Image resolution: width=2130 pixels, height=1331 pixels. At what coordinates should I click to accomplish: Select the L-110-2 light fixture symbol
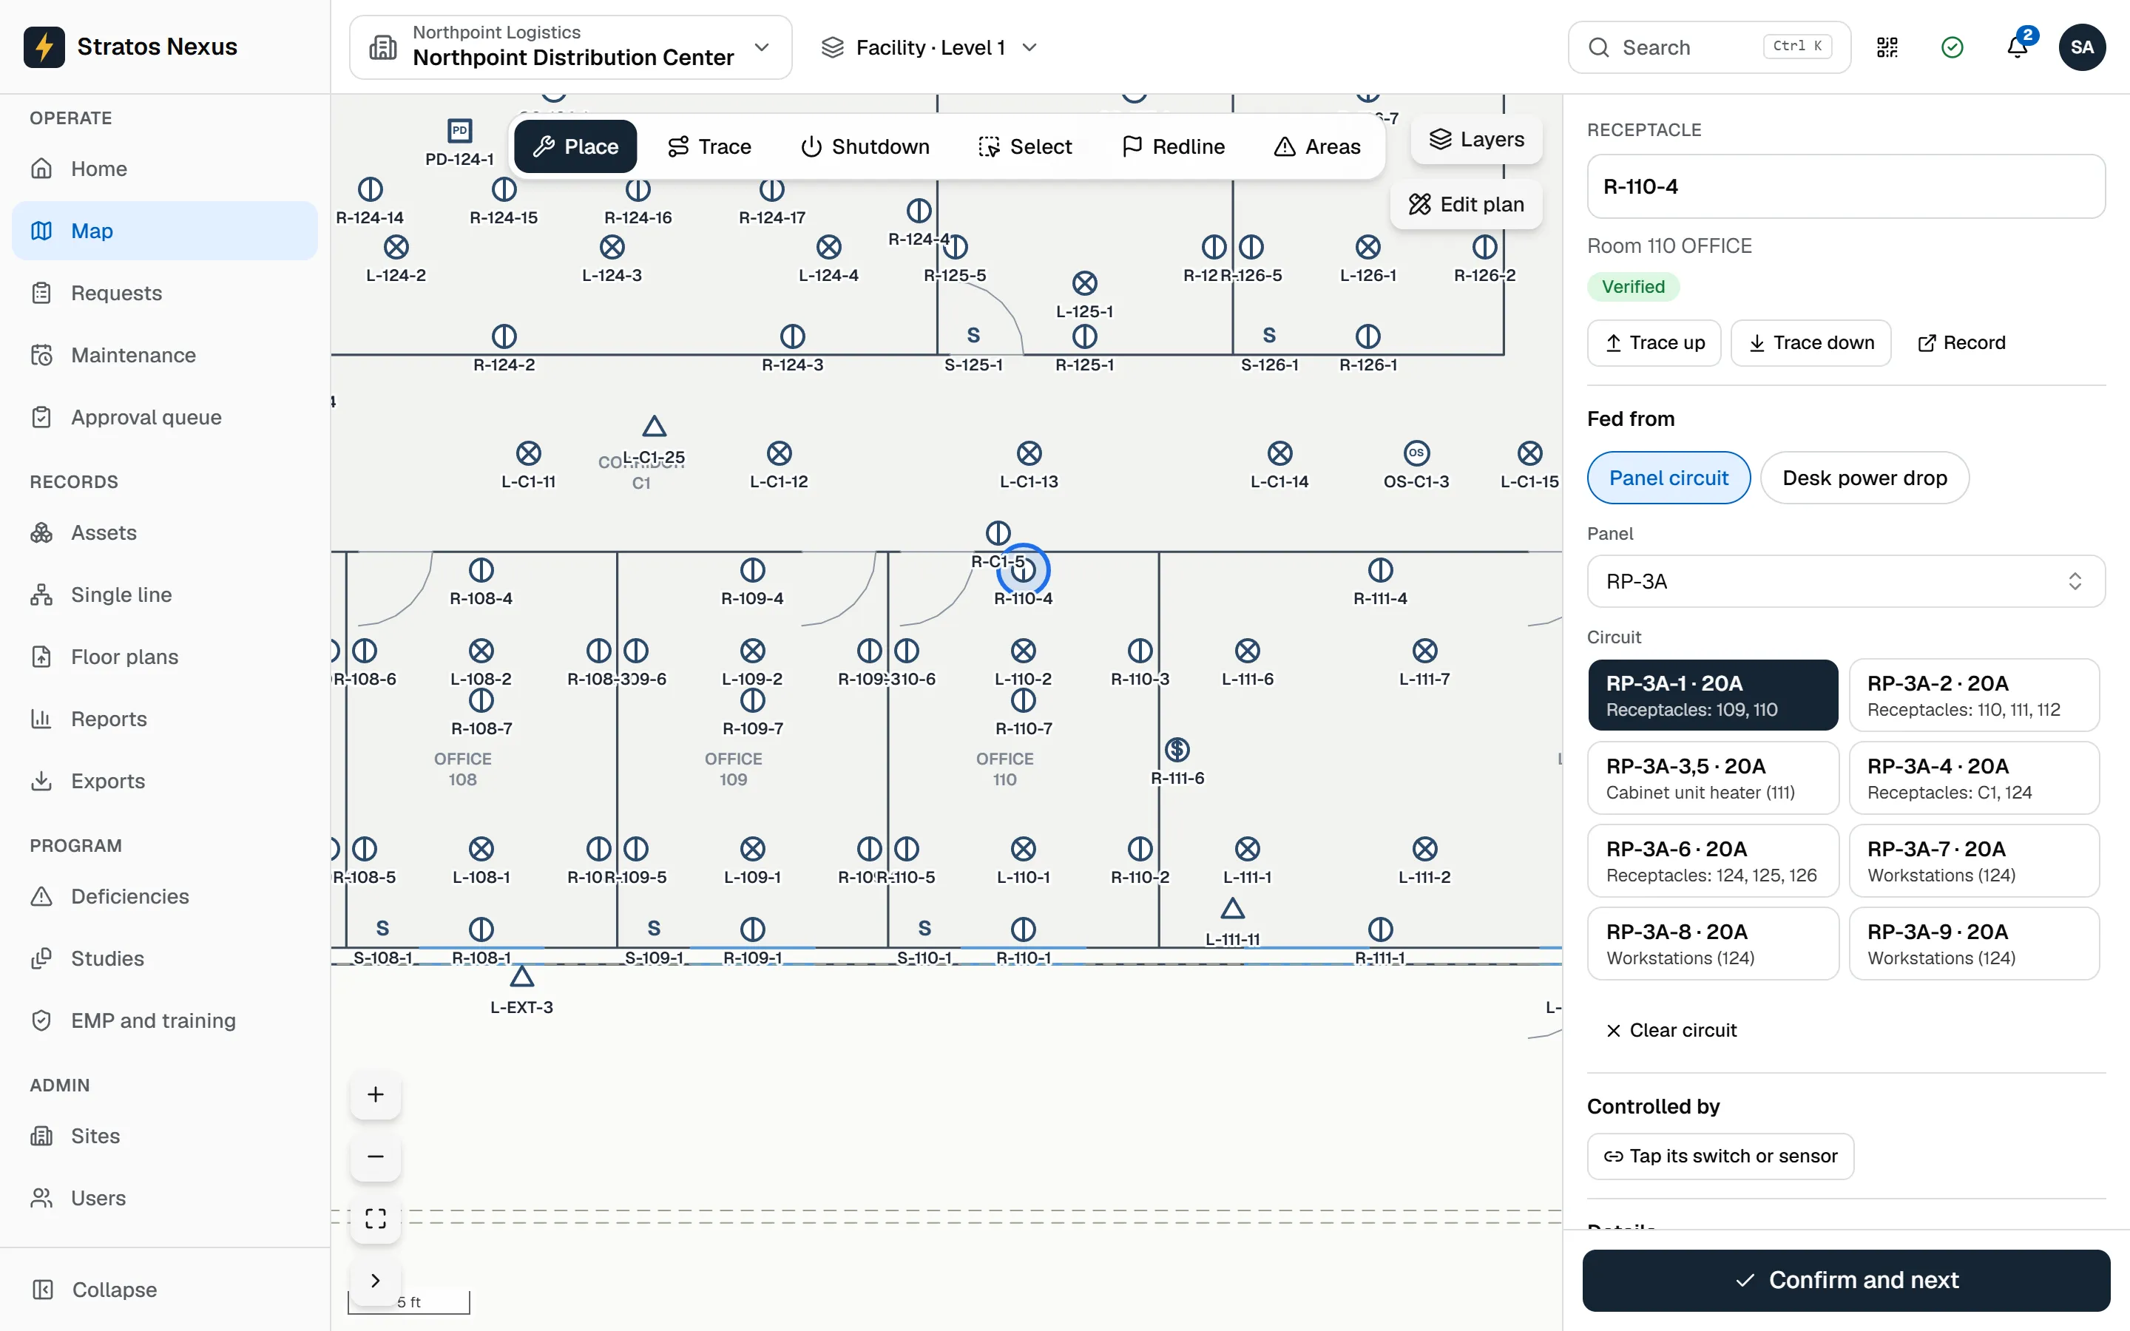coord(1023,651)
